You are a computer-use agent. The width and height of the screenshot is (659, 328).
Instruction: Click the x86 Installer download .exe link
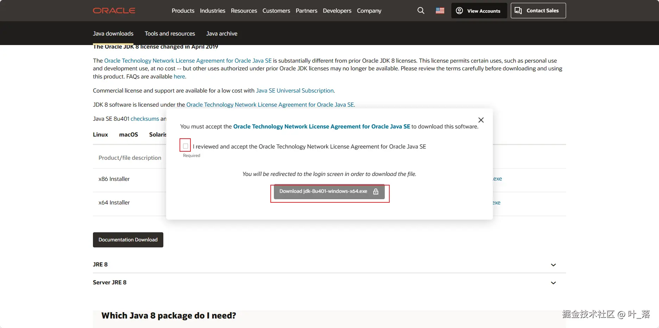click(x=497, y=179)
